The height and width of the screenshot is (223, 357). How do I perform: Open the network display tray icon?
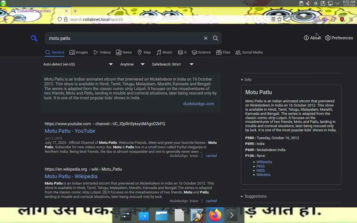330,3
